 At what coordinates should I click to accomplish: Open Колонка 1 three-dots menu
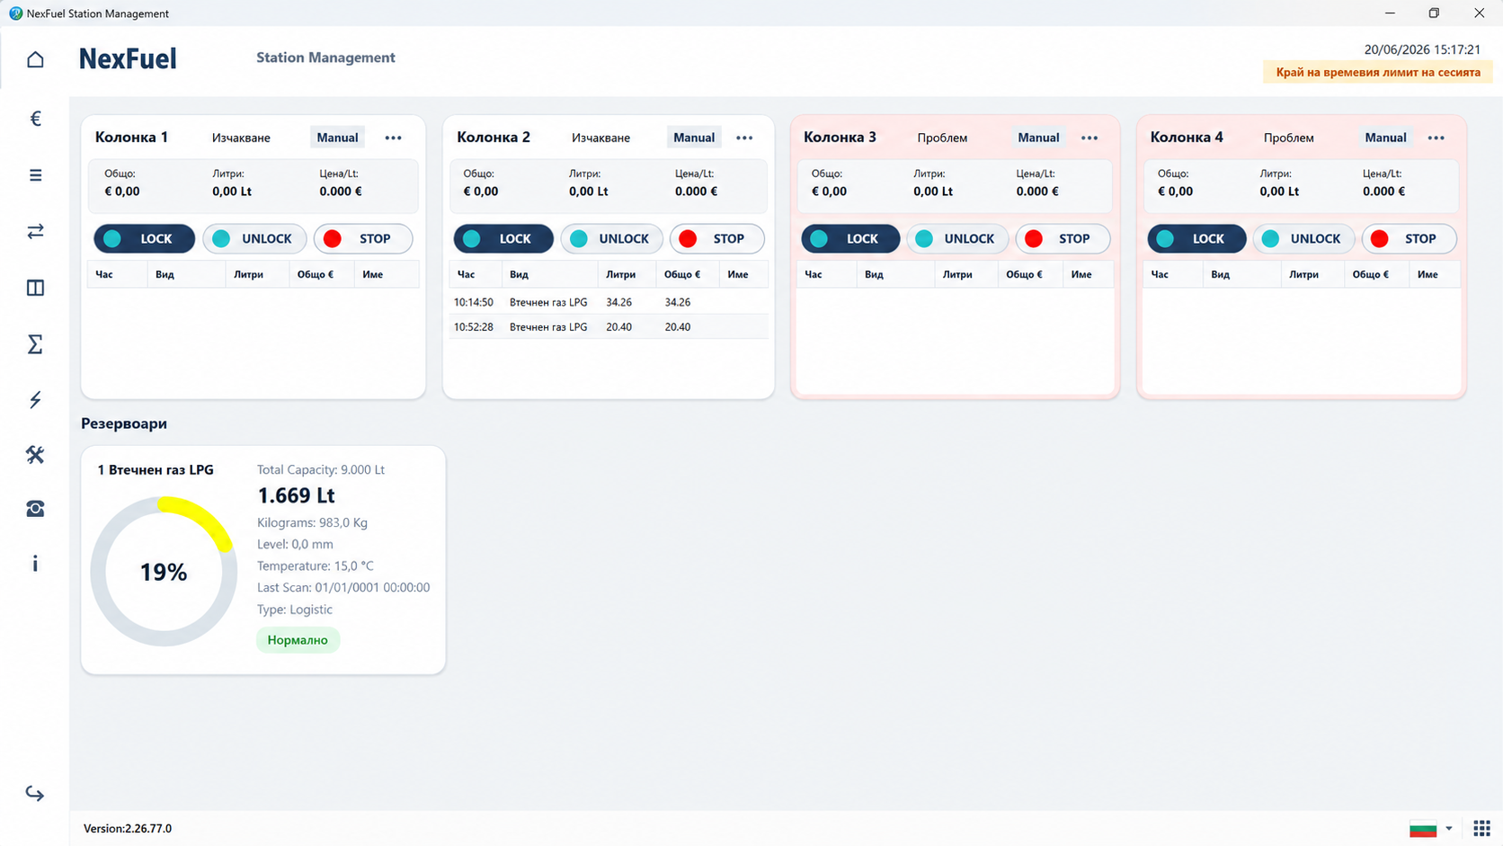393,138
